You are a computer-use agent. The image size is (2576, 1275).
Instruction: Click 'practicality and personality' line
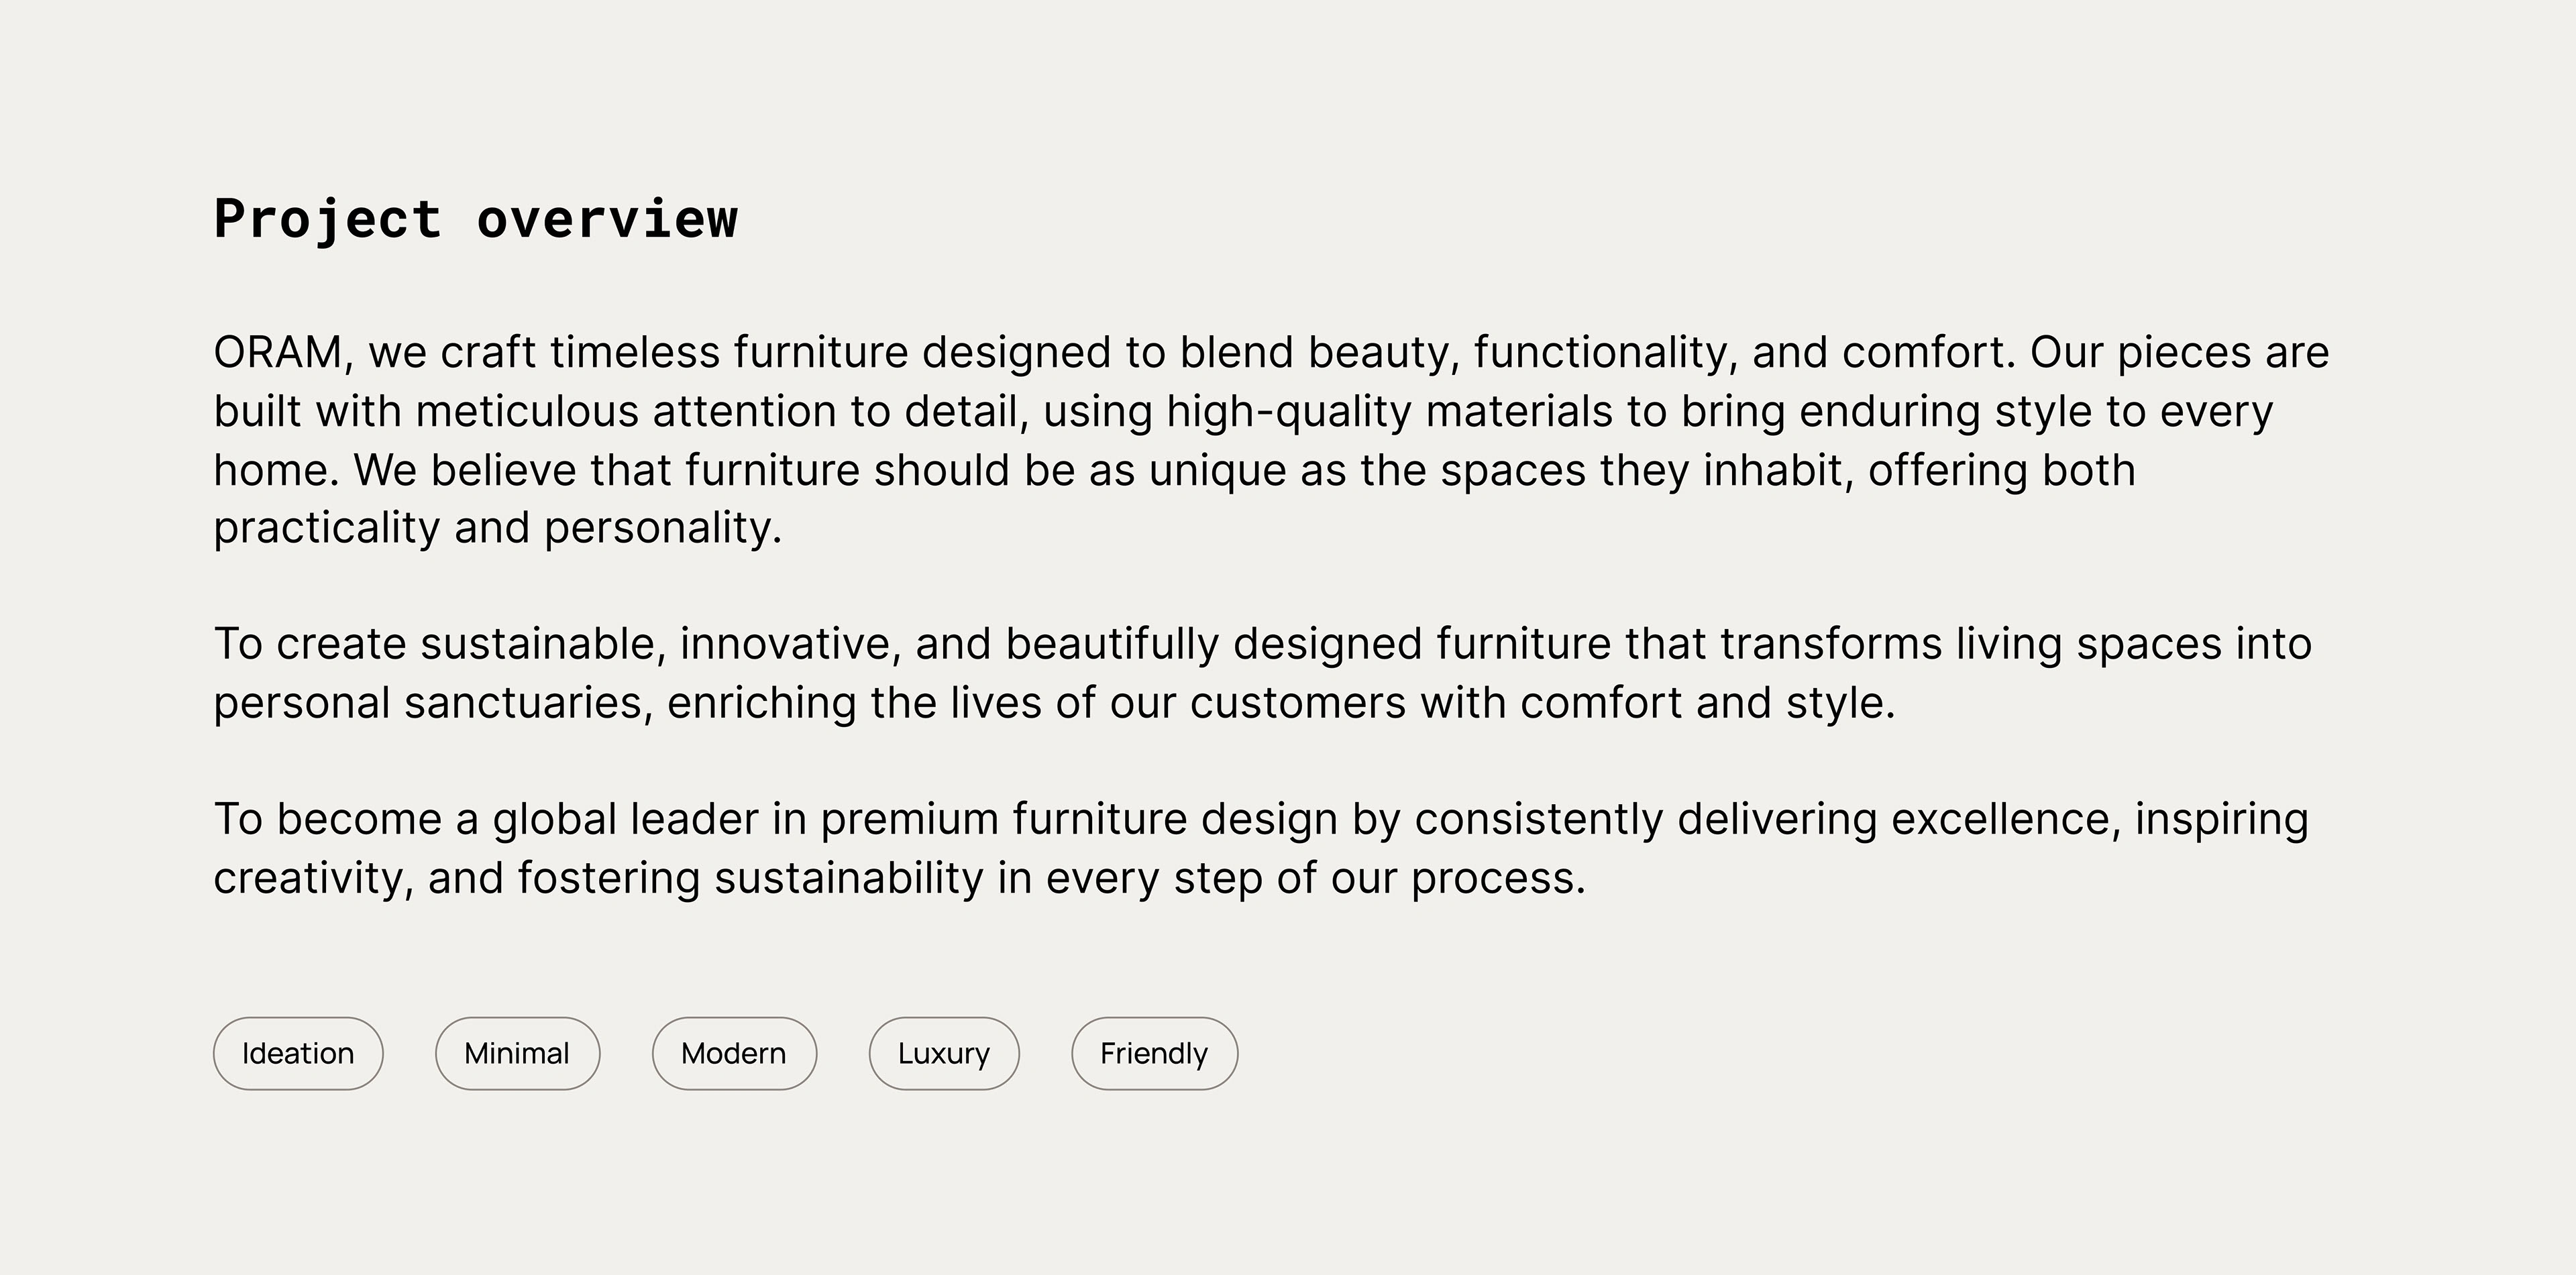pyautogui.click(x=497, y=528)
